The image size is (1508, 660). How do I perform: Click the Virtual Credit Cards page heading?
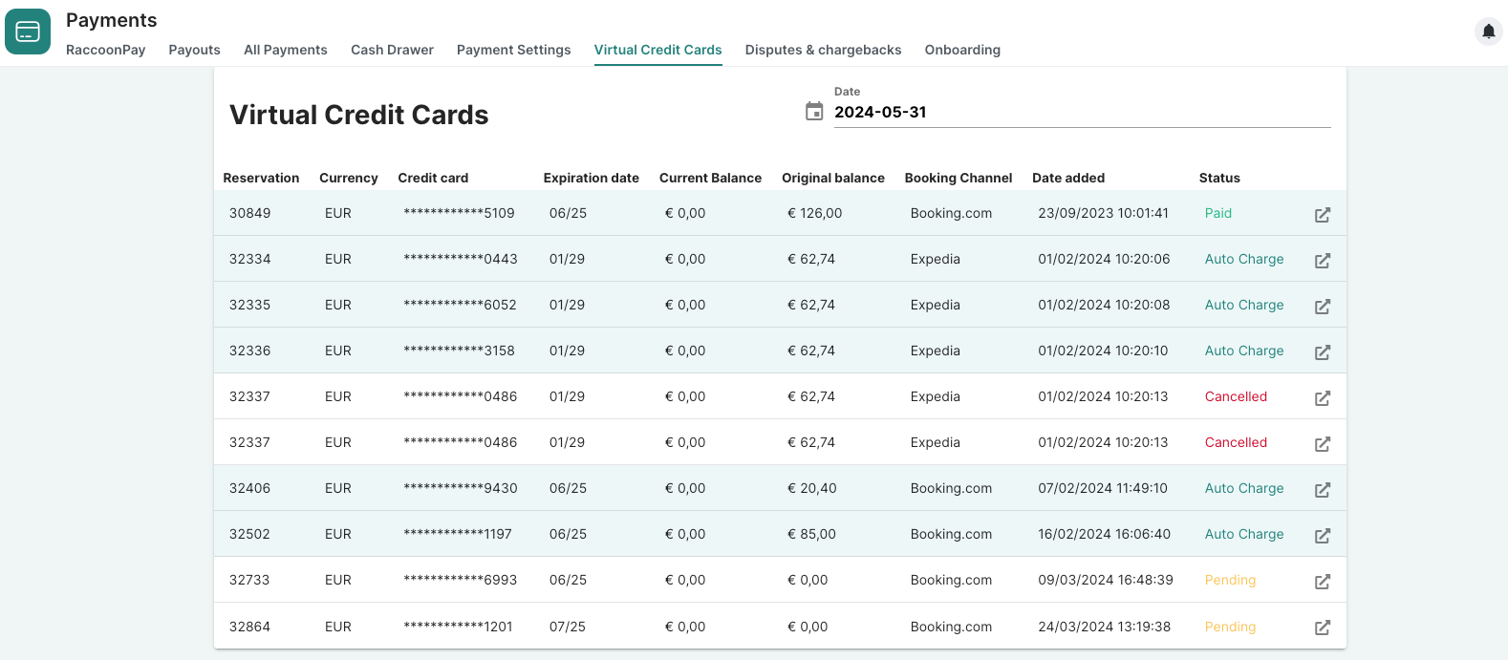coord(359,115)
